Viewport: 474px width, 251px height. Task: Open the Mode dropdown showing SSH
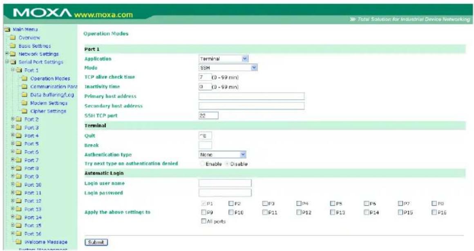pyautogui.click(x=228, y=68)
